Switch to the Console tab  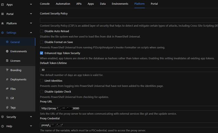click(x=45, y=4)
